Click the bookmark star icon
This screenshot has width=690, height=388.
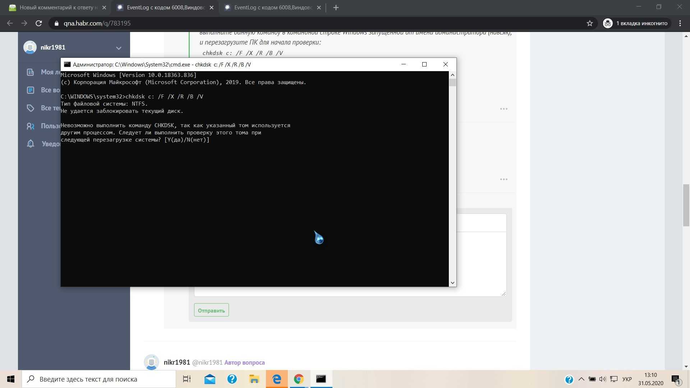point(590,23)
